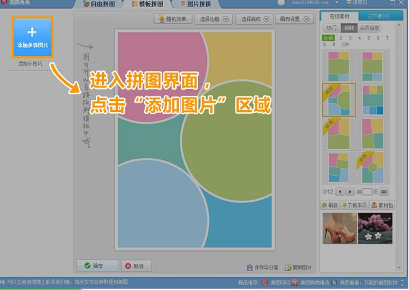Pick the member template with small center circle
This screenshot has height=290, width=409.
click(373, 168)
